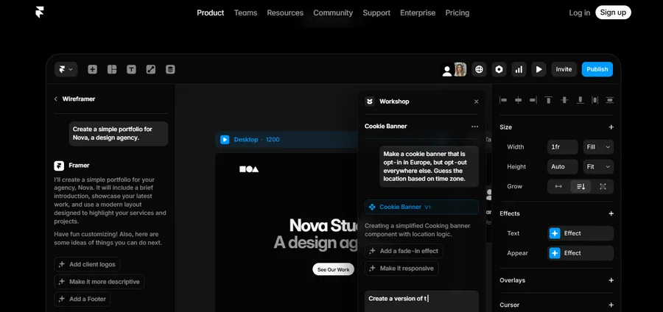This screenshot has height=312, width=663.
Task: Align top icon in the properties panel
Action: click(548, 100)
